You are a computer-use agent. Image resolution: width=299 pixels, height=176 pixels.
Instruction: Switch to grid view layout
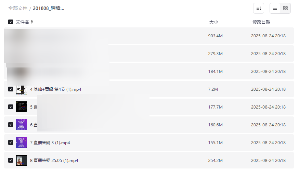click(x=285, y=8)
